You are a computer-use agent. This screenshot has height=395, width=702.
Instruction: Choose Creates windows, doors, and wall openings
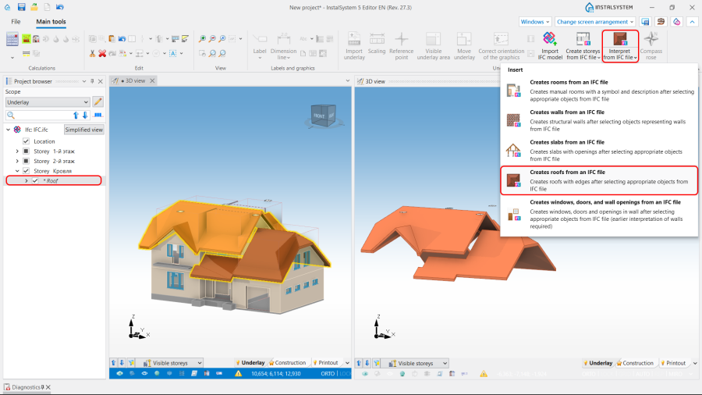[x=599, y=214]
